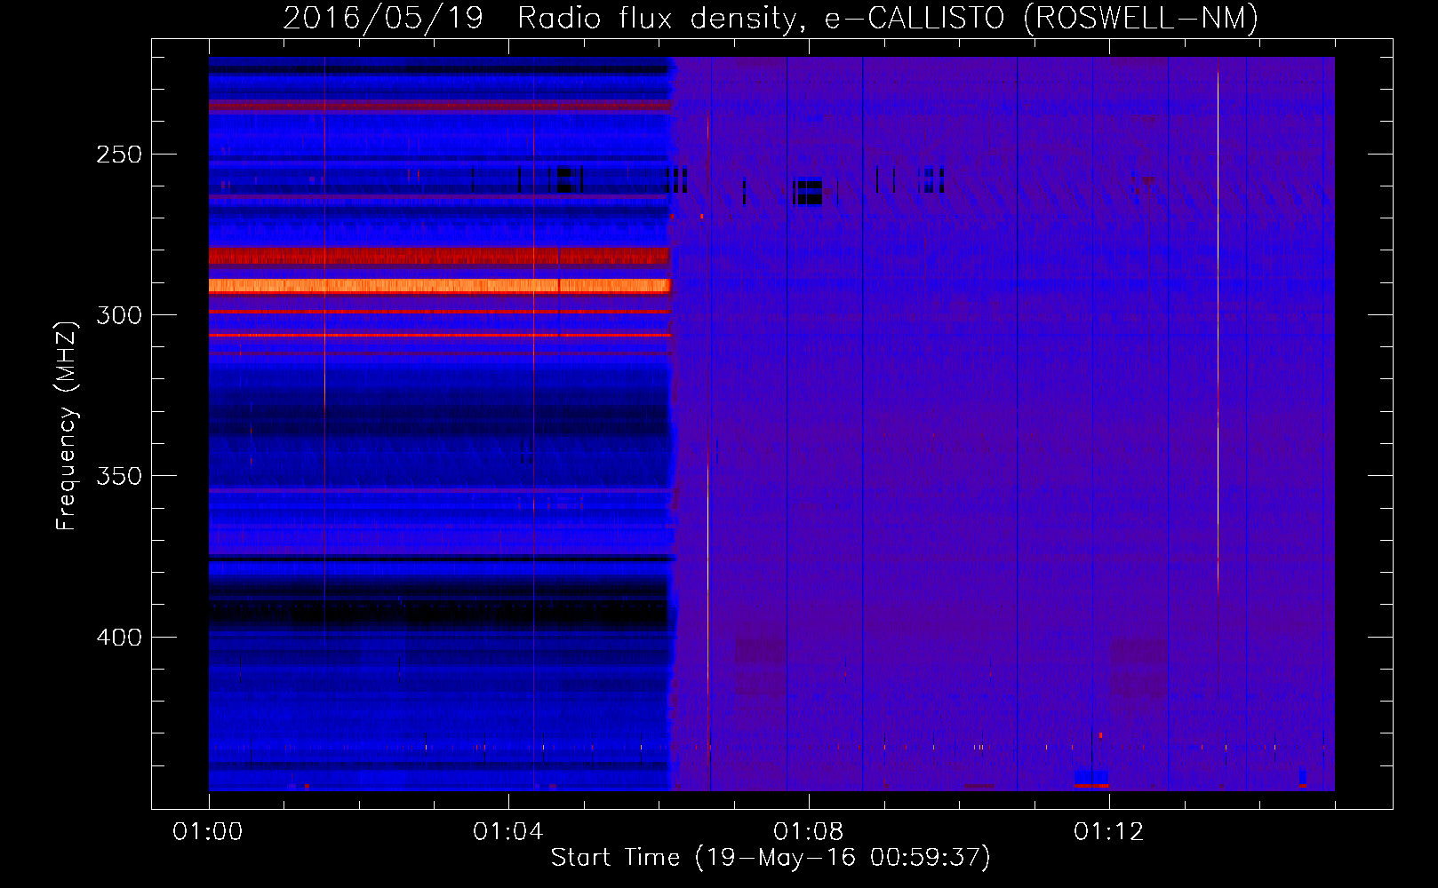Click the yellow vertical spike near 01:06:40
Image resolution: width=1438 pixels, height=888 pixels.
coord(708,451)
